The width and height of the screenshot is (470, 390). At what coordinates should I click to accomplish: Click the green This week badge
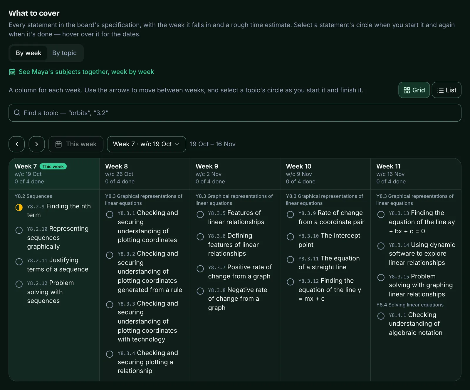click(x=53, y=166)
